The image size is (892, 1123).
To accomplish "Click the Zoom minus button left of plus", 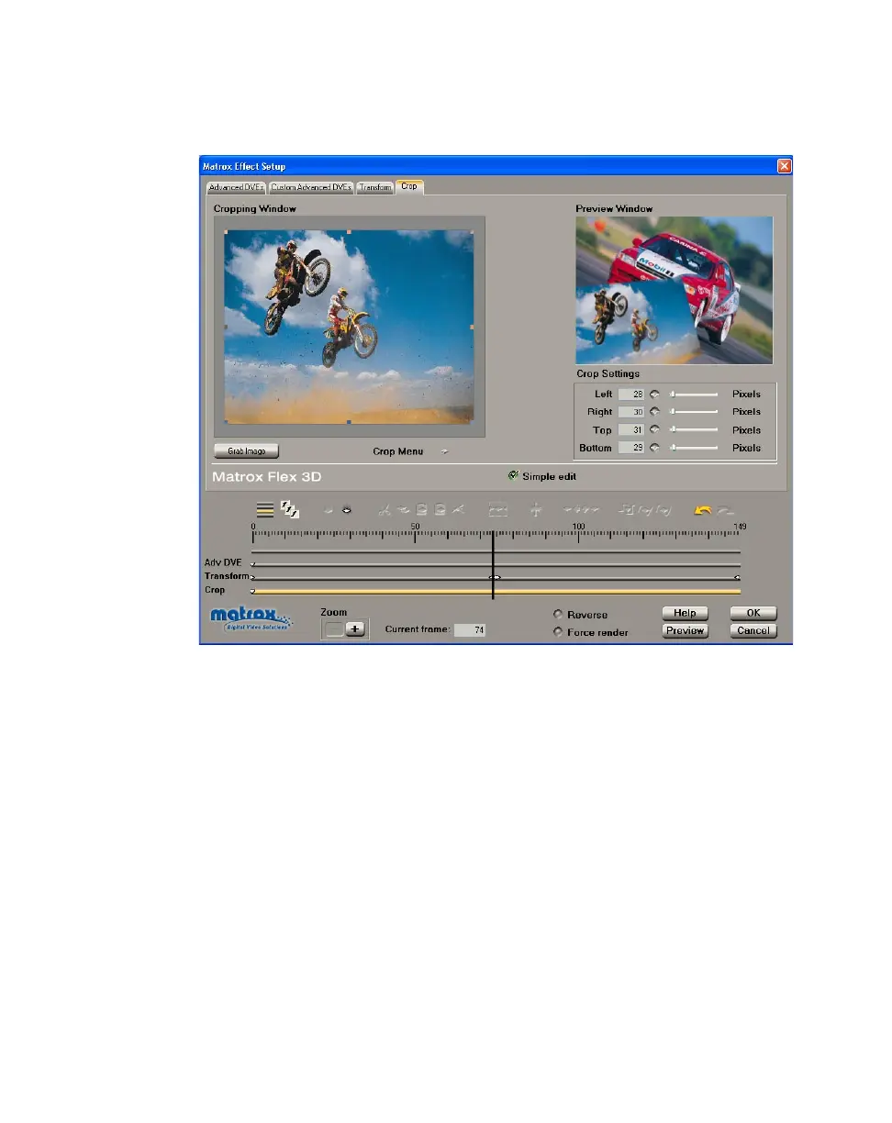I will (335, 628).
